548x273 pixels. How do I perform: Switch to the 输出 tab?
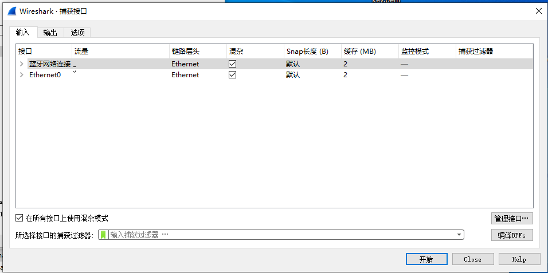(50, 33)
